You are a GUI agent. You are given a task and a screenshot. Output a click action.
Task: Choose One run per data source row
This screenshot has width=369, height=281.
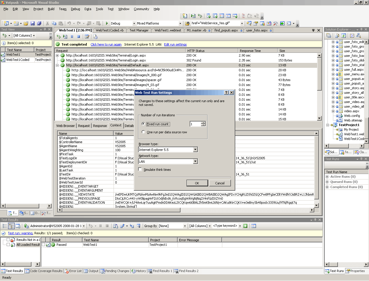(x=143, y=132)
